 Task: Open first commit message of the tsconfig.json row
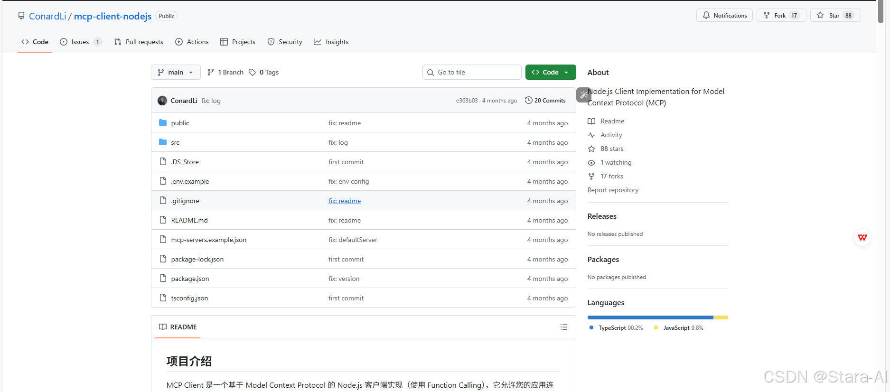346,298
